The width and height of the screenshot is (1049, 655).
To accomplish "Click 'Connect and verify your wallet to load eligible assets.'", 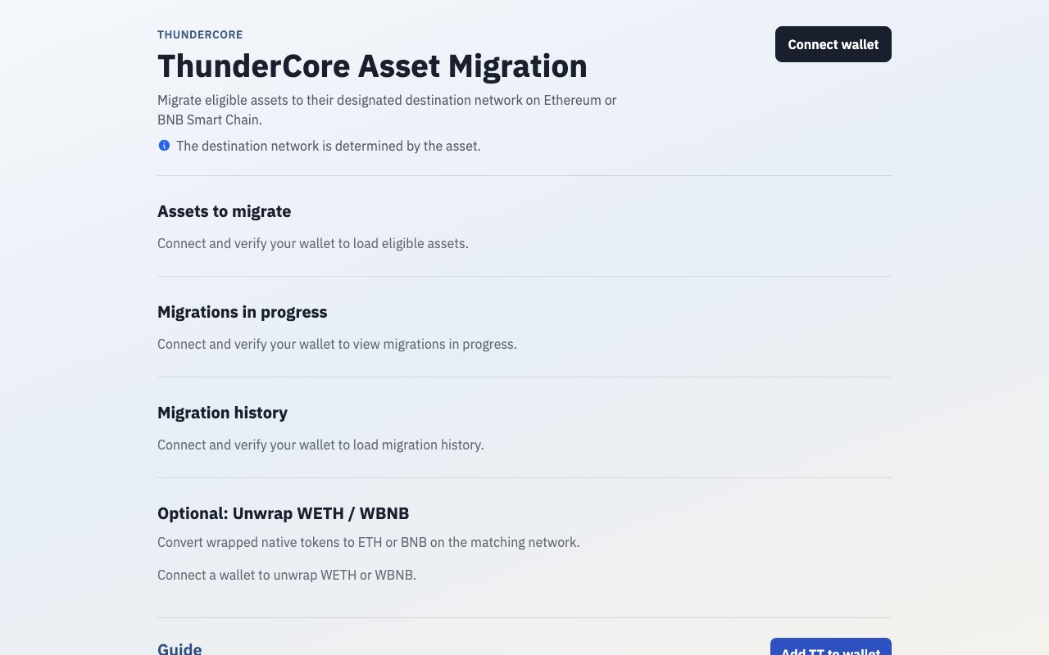I will (313, 243).
